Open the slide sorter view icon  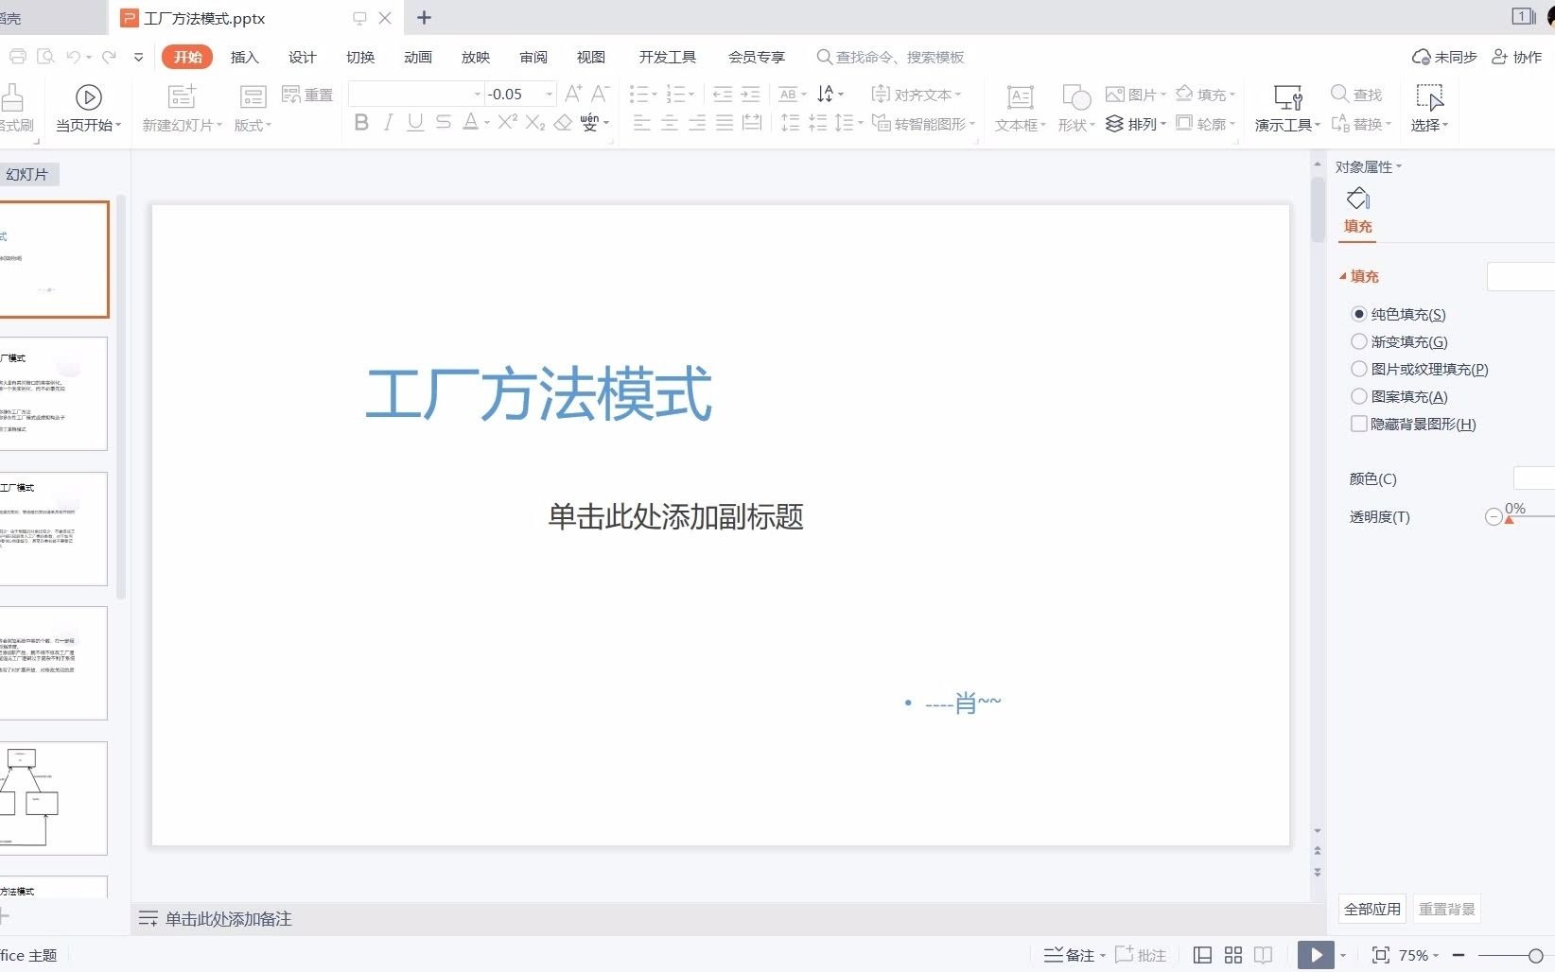click(1233, 955)
